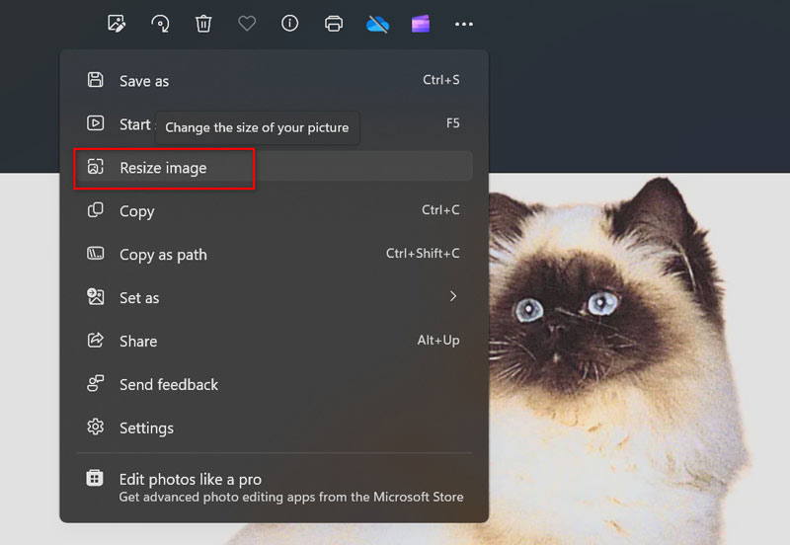The height and width of the screenshot is (545, 790).
Task: Click the OneDrive cloud icon
Action: (377, 24)
